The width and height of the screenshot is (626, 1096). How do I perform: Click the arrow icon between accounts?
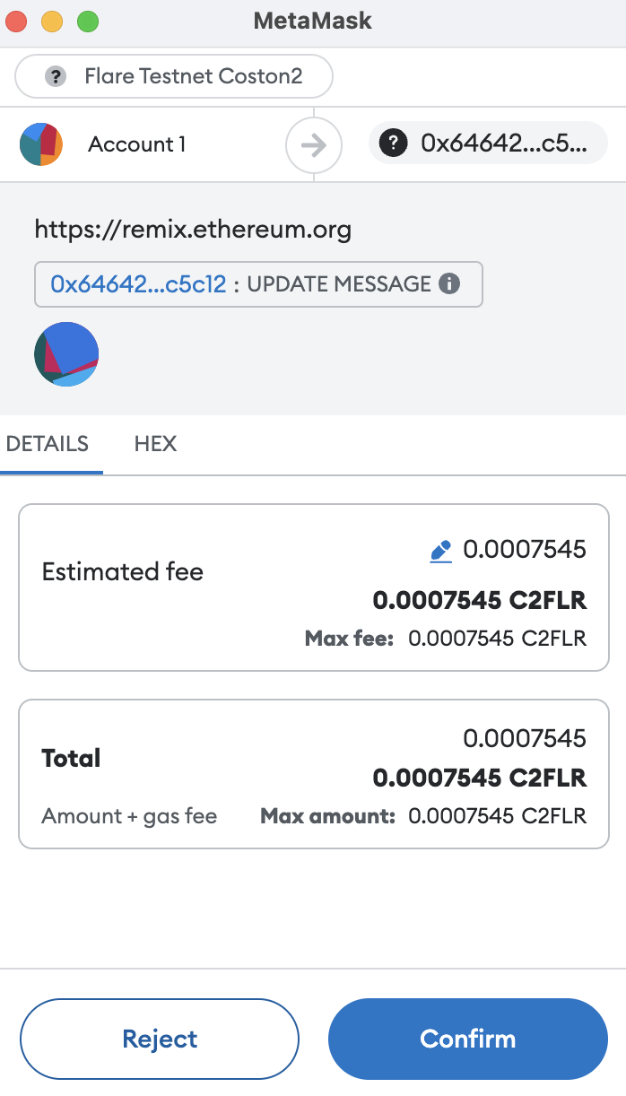(x=314, y=144)
